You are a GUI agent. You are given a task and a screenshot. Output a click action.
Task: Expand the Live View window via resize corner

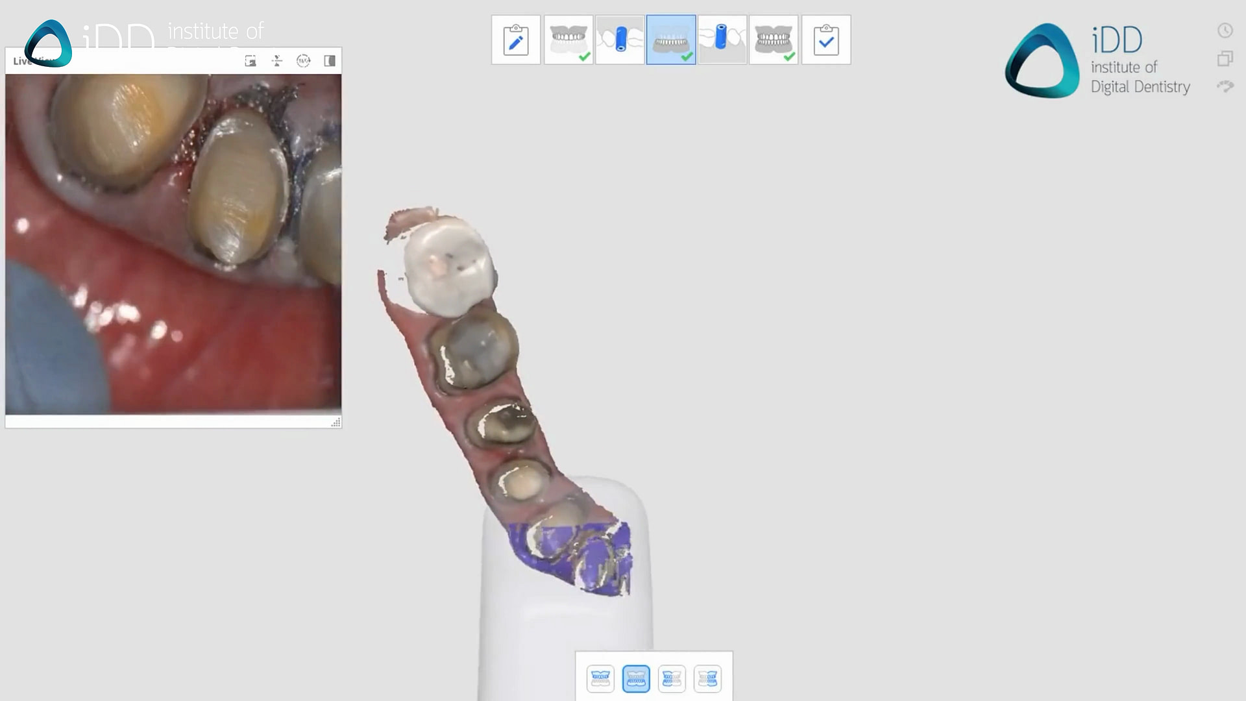[337, 423]
